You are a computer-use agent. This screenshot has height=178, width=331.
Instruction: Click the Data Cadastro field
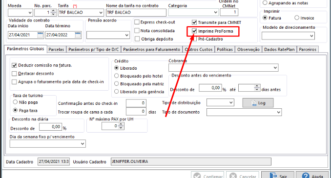tap(54, 162)
